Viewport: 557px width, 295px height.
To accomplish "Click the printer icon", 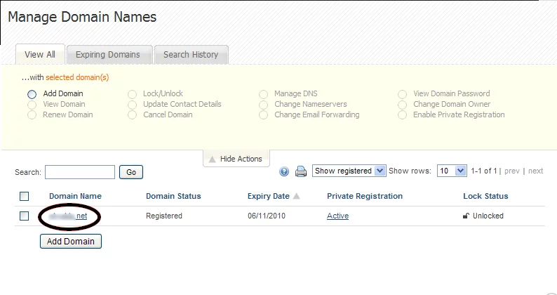I will pyautogui.click(x=301, y=171).
